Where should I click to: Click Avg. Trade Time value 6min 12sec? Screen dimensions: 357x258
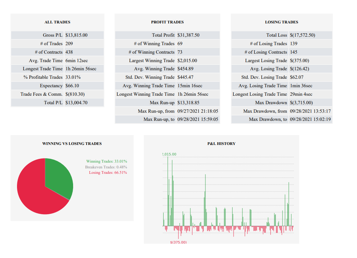click(76, 60)
